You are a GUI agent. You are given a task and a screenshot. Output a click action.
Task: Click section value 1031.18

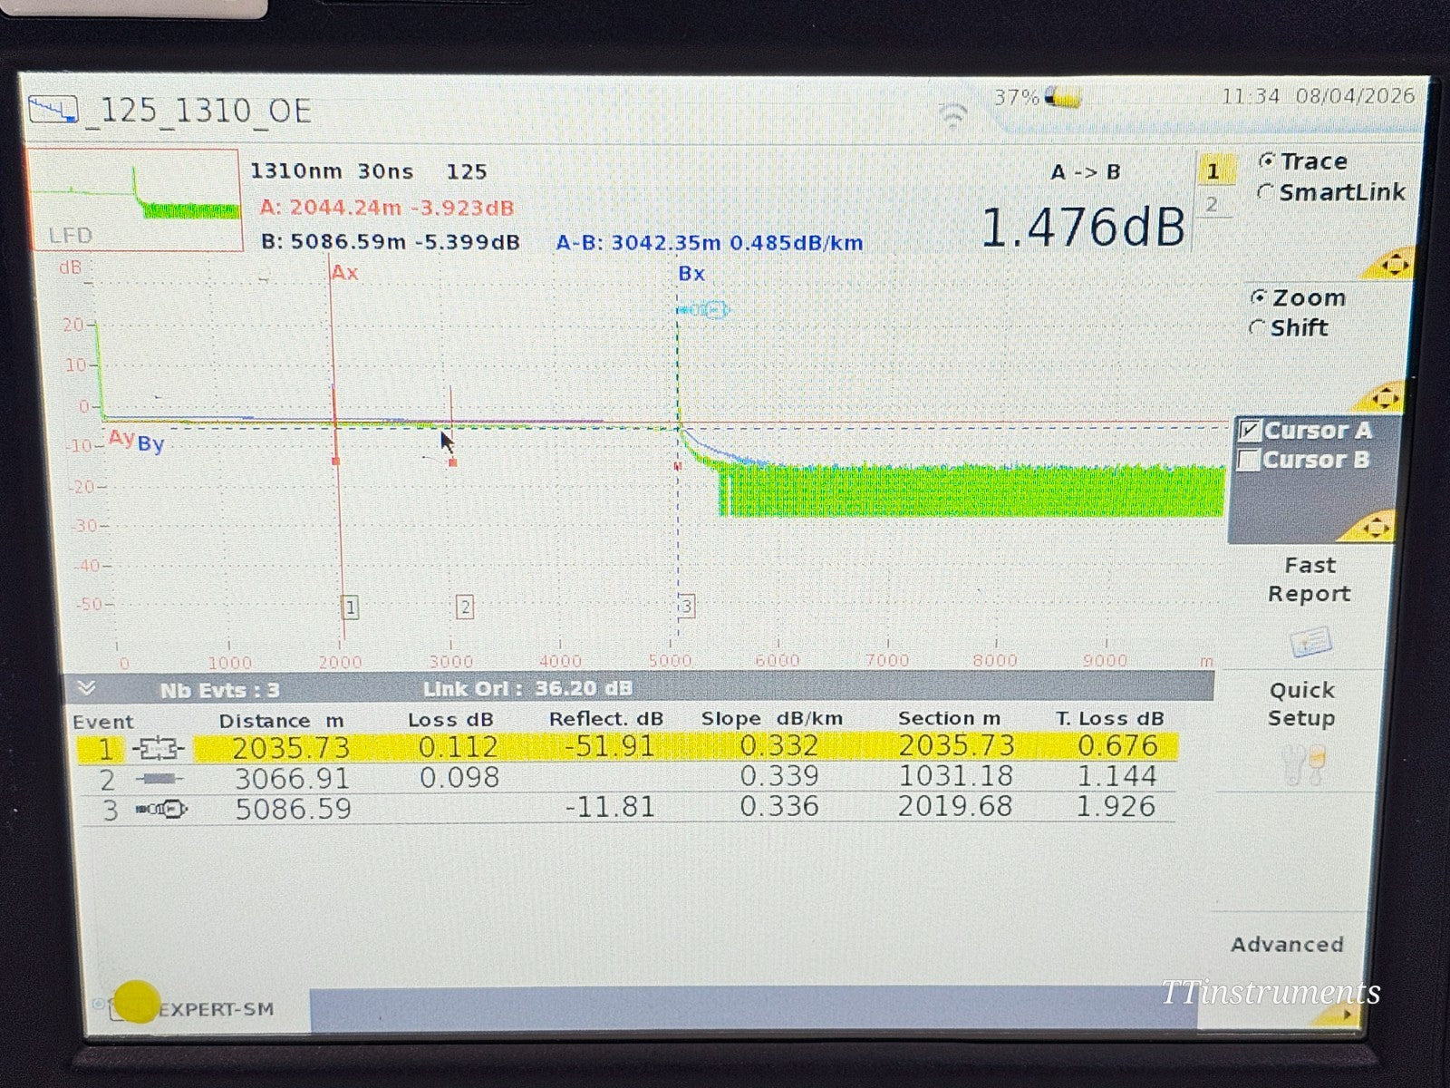click(955, 776)
